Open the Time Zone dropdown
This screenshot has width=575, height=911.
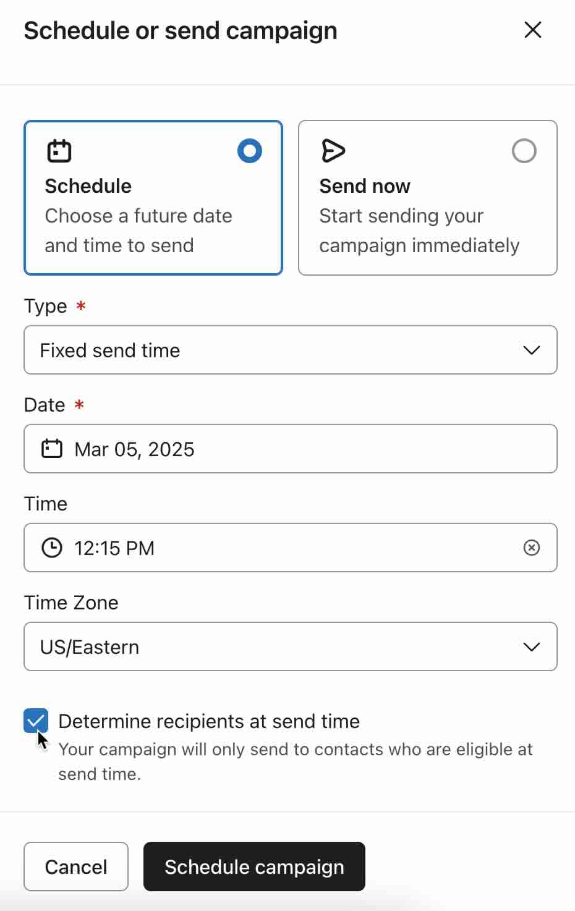pyautogui.click(x=291, y=646)
